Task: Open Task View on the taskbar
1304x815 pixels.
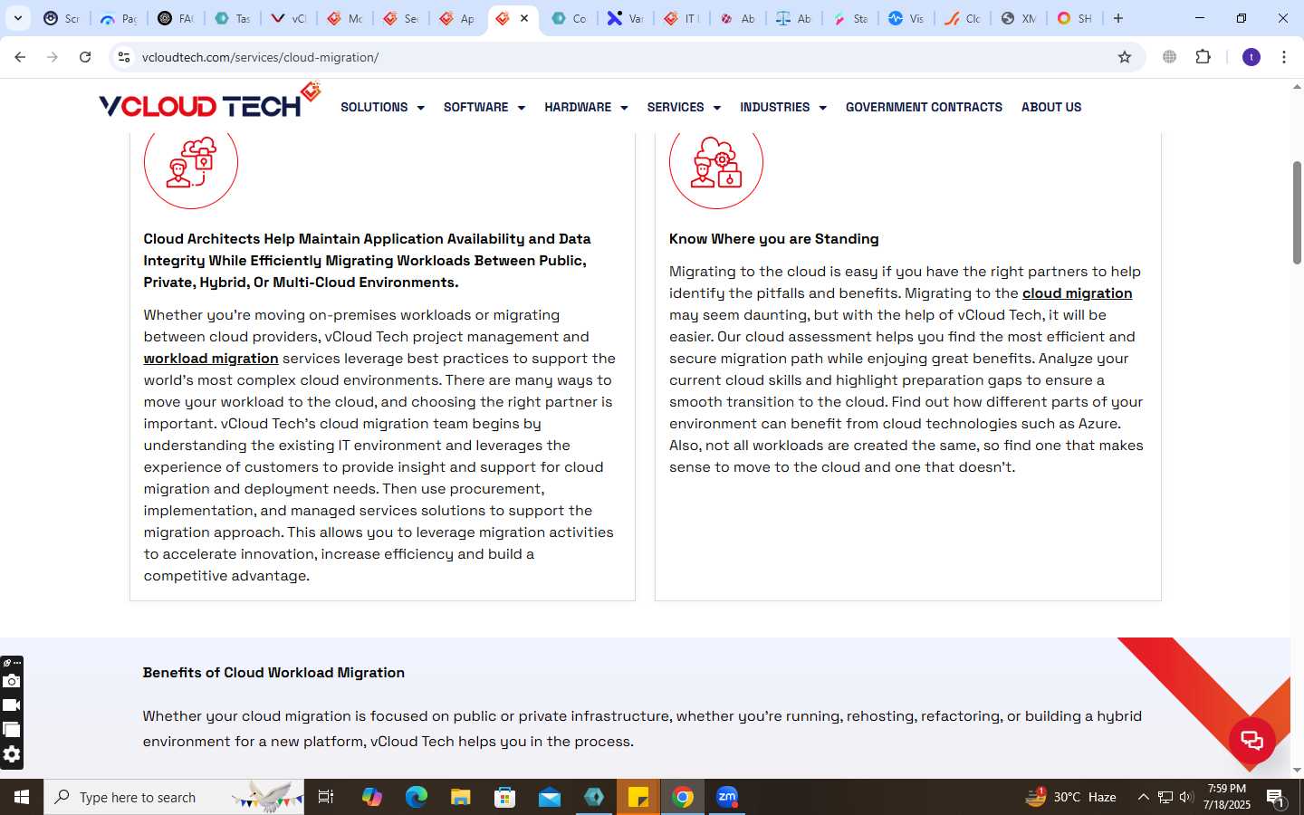Action: pos(326,797)
